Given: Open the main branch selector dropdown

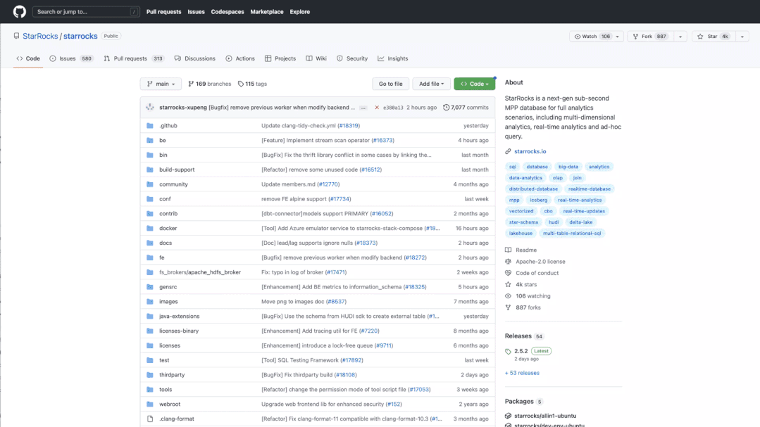Looking at the screenshot, I should (161, 84).
